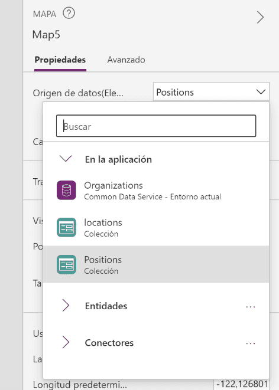Expand the Conectores section
The image size is (279, 390).
coord(66,342)
